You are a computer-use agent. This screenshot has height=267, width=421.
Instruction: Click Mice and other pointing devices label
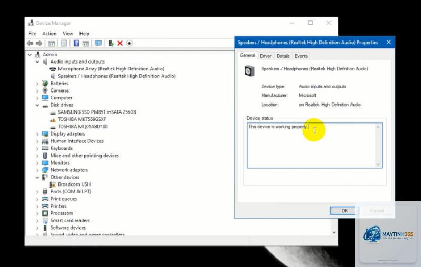(84, 156)
